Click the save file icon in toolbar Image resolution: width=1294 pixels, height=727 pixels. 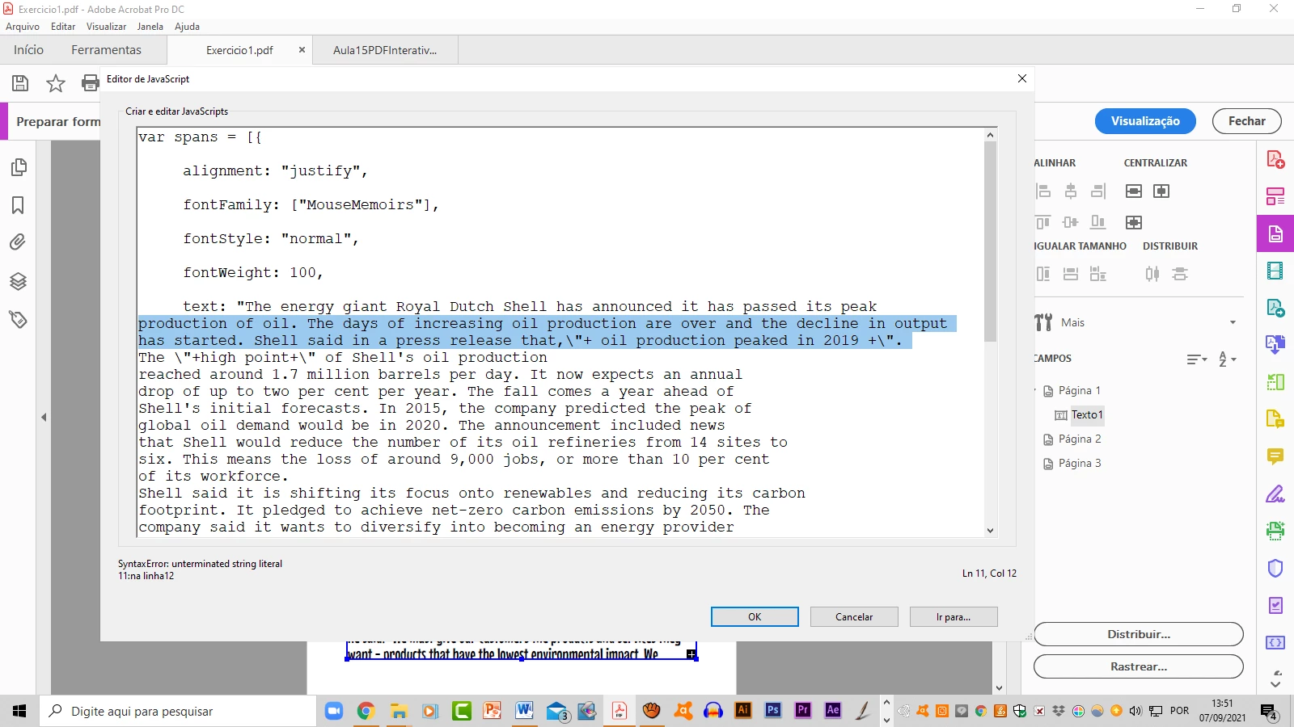20,83
